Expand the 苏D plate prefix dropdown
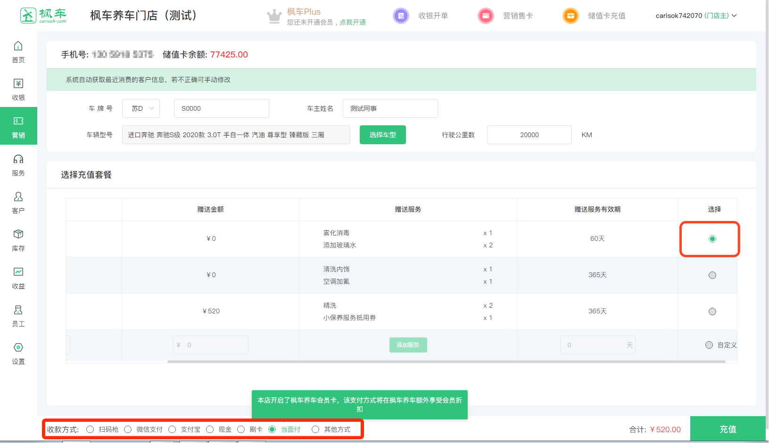This screenshot has height=443, width=769. pos(141,108)
